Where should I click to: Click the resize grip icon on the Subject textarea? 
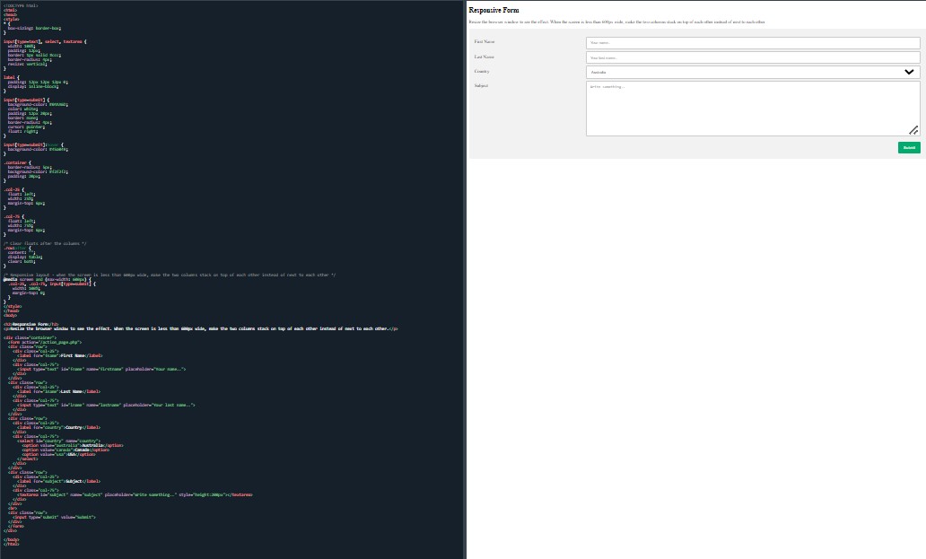pyautogui.click(x=913, y=131)
